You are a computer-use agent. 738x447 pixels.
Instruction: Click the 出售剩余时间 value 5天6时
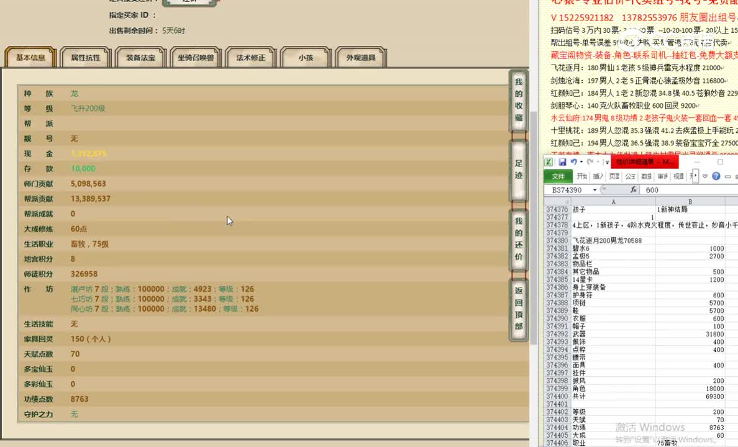tap(174, 30)
